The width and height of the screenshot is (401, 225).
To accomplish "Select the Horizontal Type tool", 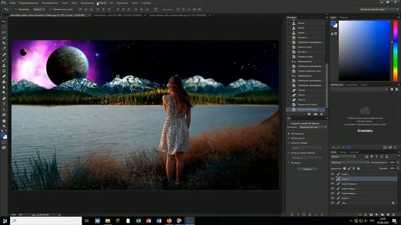I will [x=4, y=104].
